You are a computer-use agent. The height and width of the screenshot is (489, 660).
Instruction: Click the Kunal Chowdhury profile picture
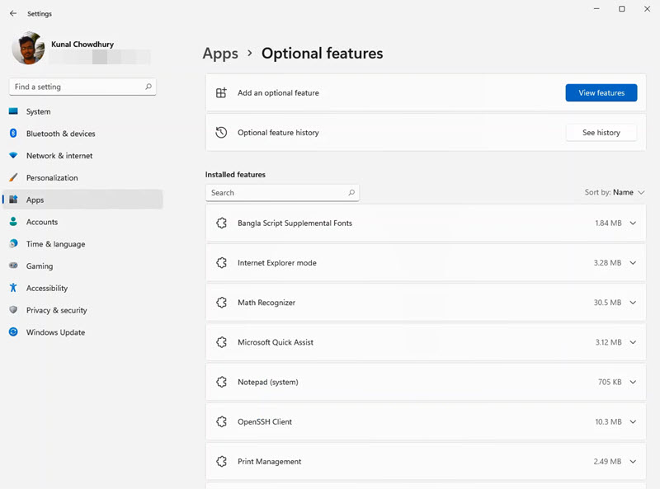(29, 48)
